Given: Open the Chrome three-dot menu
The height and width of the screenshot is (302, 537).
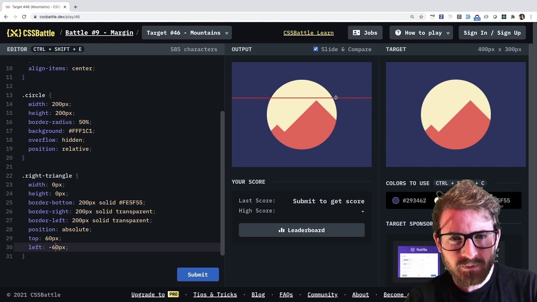Looking at the screenshot, I should click(x=531, y=17).
